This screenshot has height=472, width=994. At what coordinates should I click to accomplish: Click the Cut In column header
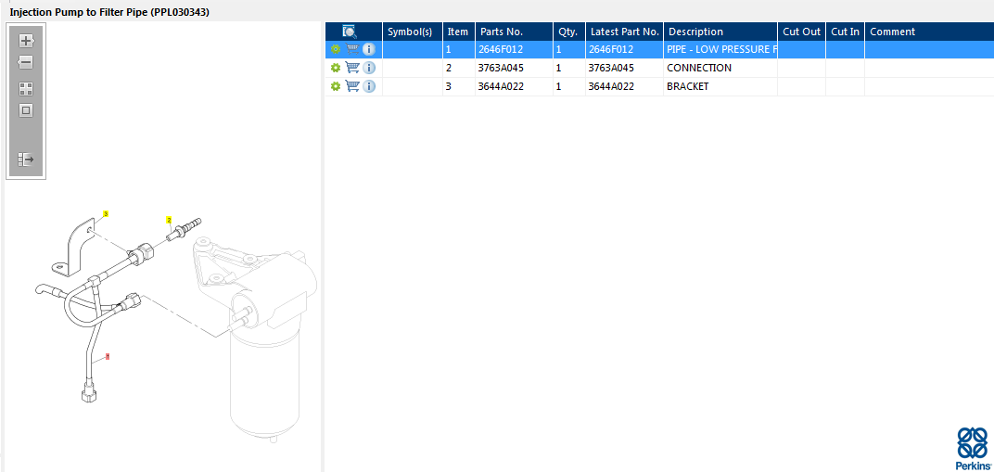(845, 32)
